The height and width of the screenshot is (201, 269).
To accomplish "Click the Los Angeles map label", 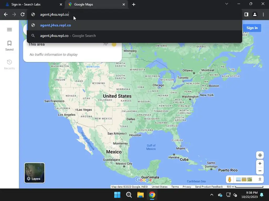I will 66,115.
